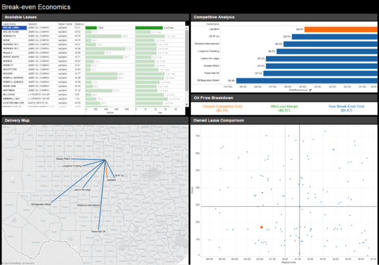Click the Longhorn Trucking label on the map
The height and width of the screenshot is (265, 379).
pyautogui.click(x=72, y=166)
